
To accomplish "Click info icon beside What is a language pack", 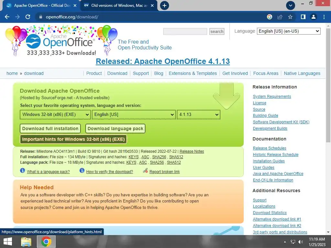I will click(x=23, y=170).
